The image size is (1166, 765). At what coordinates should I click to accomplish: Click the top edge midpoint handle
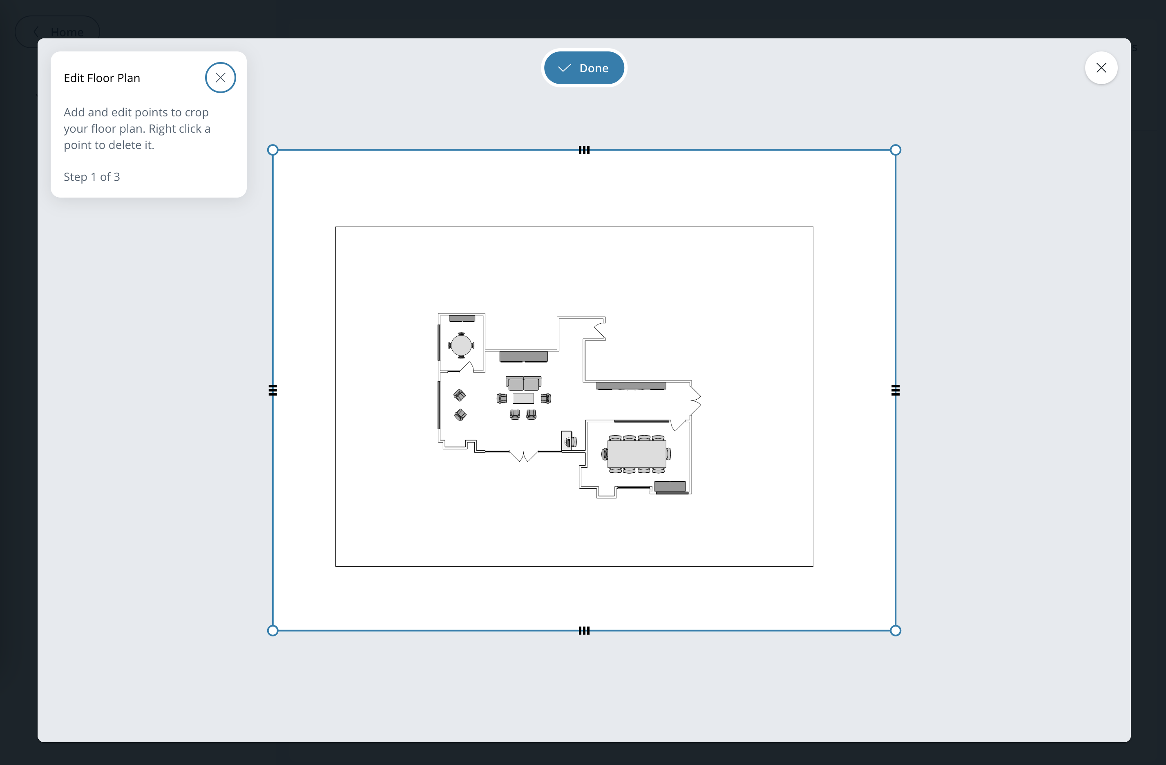pos(584,150)
